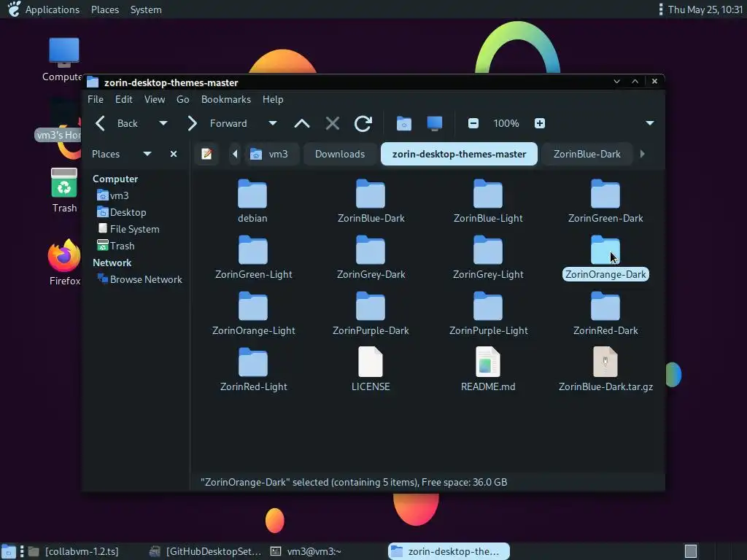Select the ZorinBlue-Dark folder
747x560 pixels.
(371, 201)
